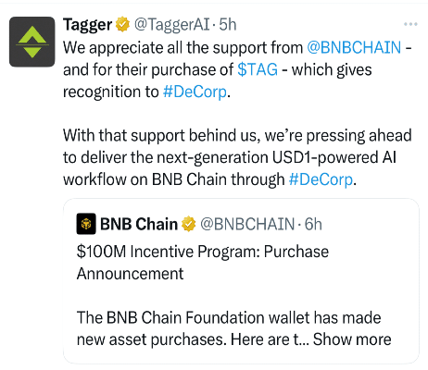Image resolution: width=428 pixels, height=370 pixels.
Task: Open the $TAG cashtag link
Action: [x=258, y=69]
